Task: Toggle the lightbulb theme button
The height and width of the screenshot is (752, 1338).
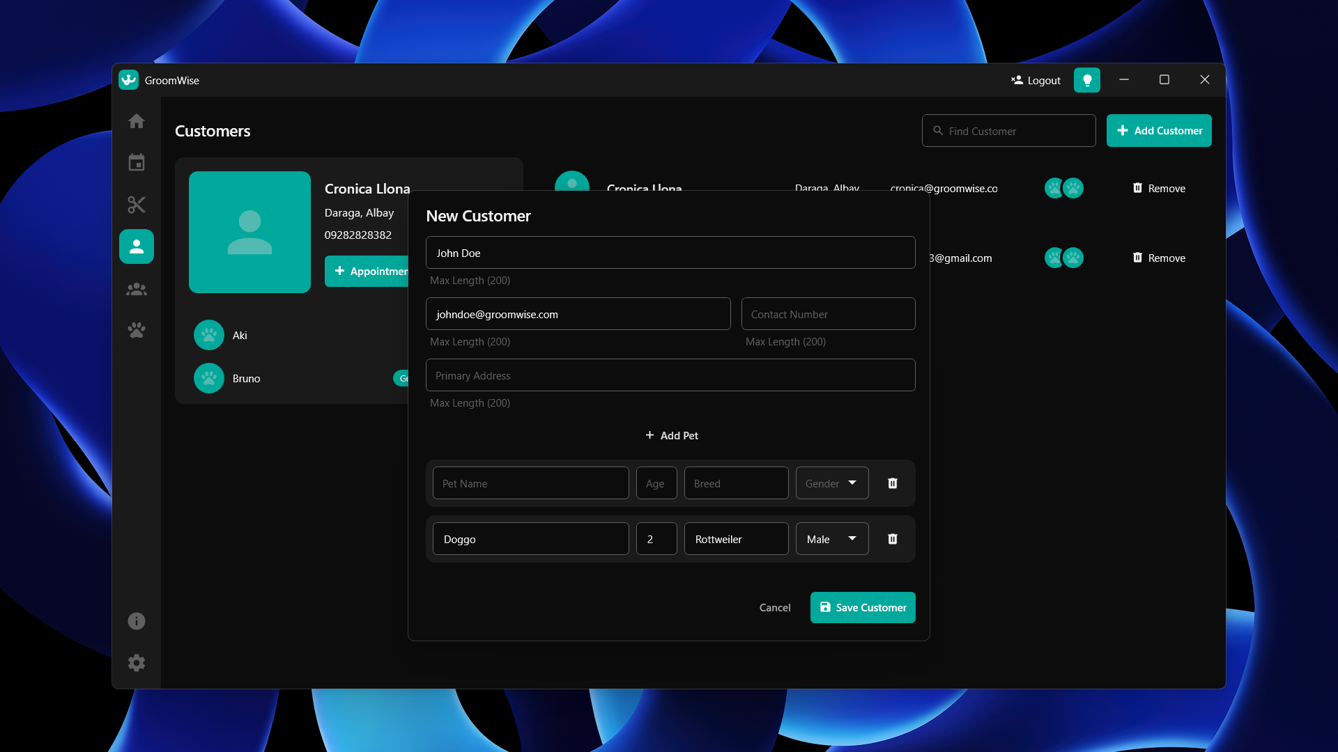Action: (x=1086, y=80)
